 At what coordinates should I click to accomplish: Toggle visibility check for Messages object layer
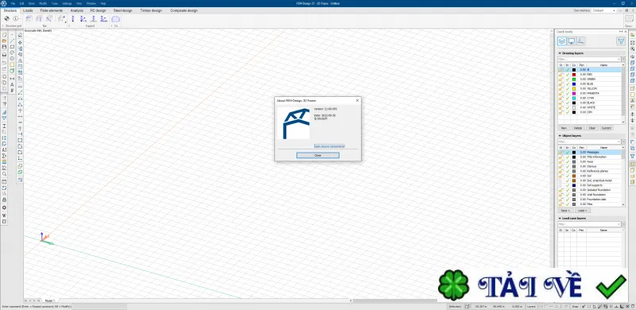[568, 152]
